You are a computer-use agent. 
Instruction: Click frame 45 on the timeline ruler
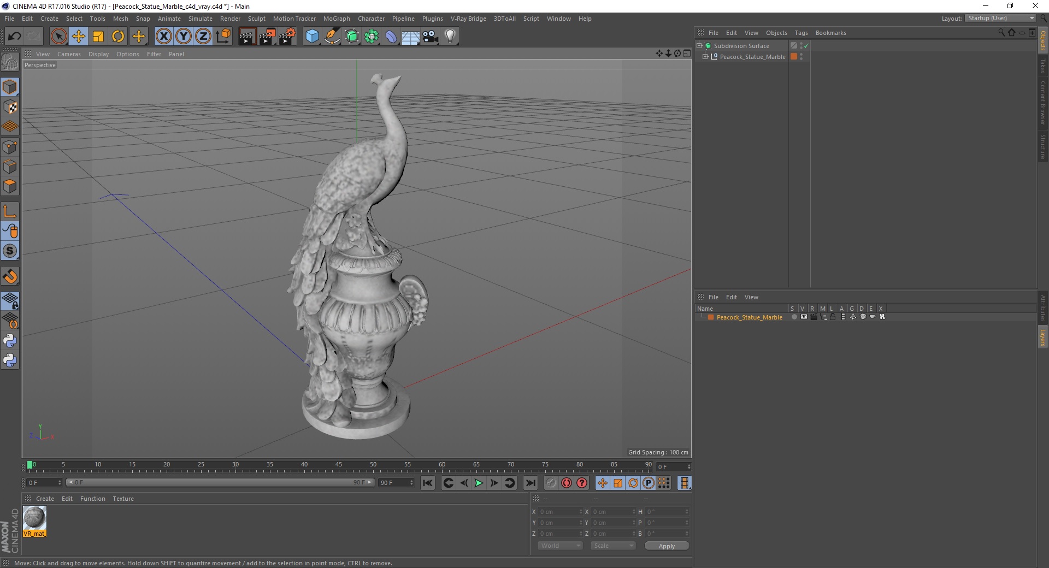click(338, 465)
